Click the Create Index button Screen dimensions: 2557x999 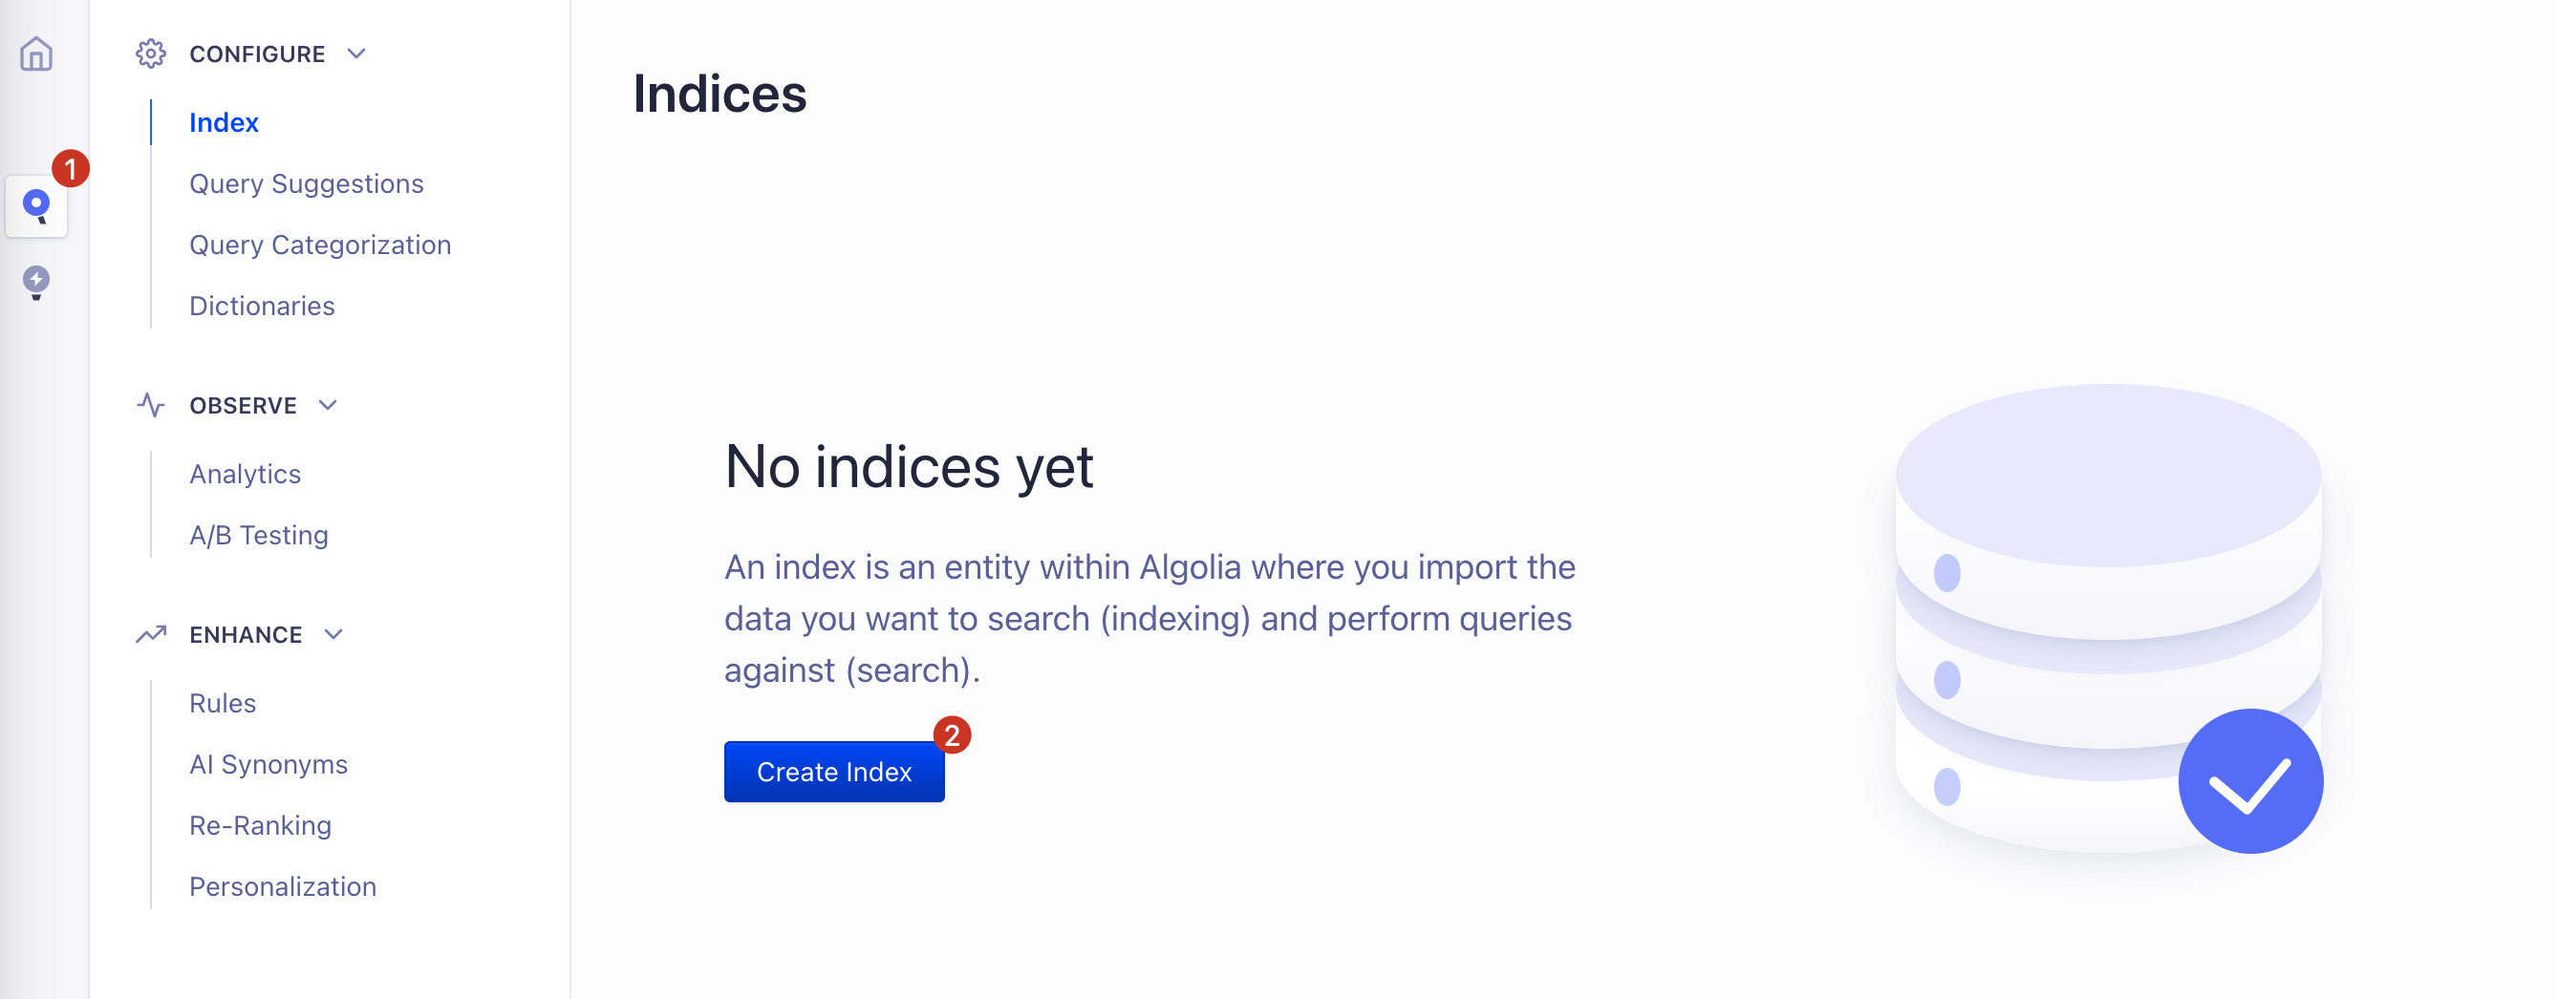coord(834,772)
